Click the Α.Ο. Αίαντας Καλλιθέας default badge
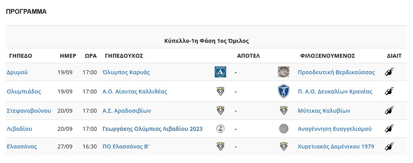 coord(220,91)
